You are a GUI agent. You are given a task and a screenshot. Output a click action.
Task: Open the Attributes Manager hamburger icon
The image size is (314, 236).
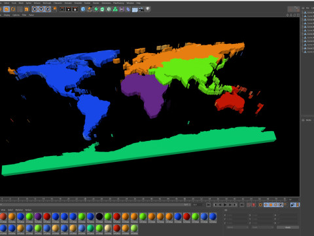[x=303, y=120]
